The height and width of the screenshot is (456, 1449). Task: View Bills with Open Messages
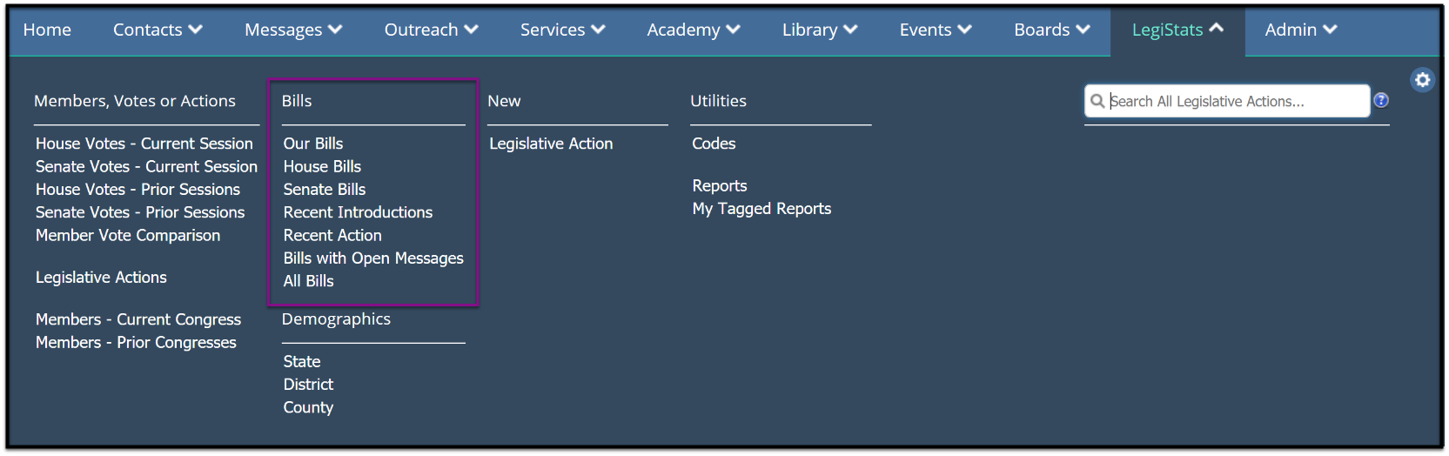[373, 258]
